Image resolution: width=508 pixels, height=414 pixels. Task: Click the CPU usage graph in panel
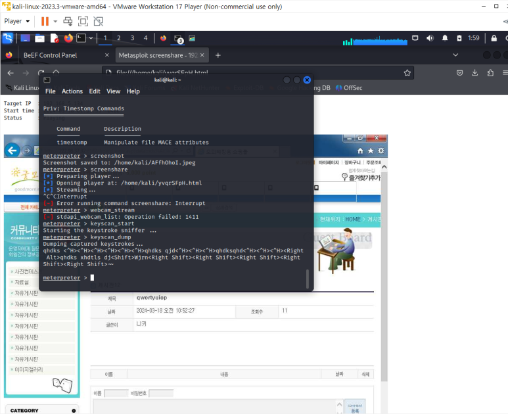[x=375, y=40]
